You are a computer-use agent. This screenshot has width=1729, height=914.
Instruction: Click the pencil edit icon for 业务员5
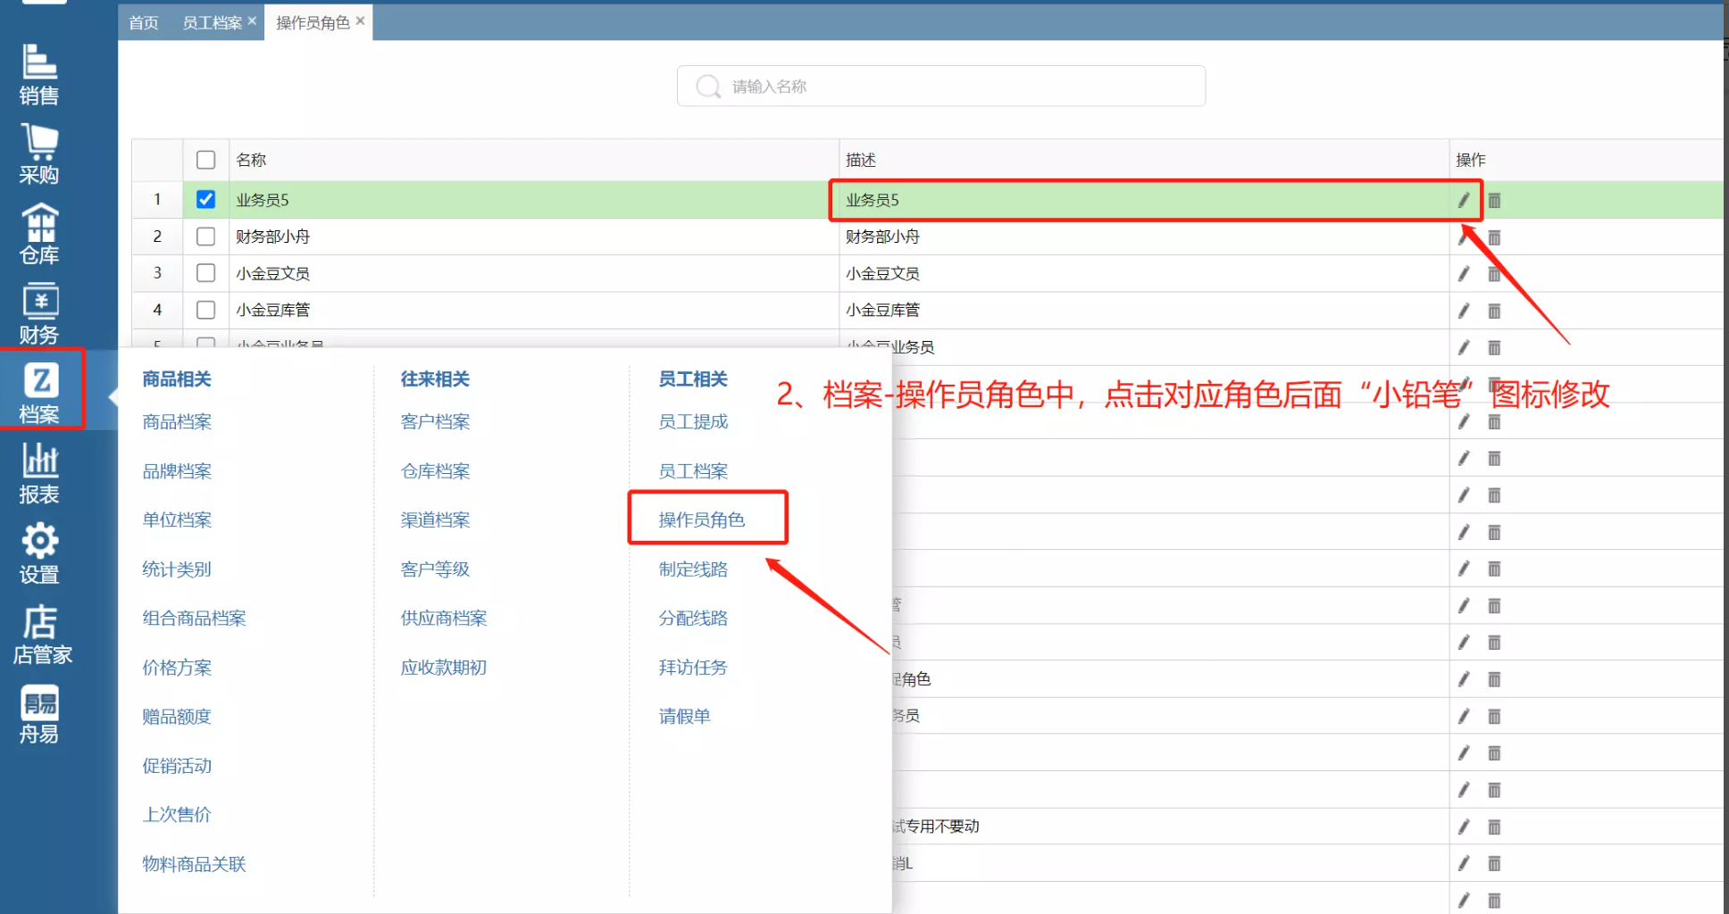pos(1464,201)
